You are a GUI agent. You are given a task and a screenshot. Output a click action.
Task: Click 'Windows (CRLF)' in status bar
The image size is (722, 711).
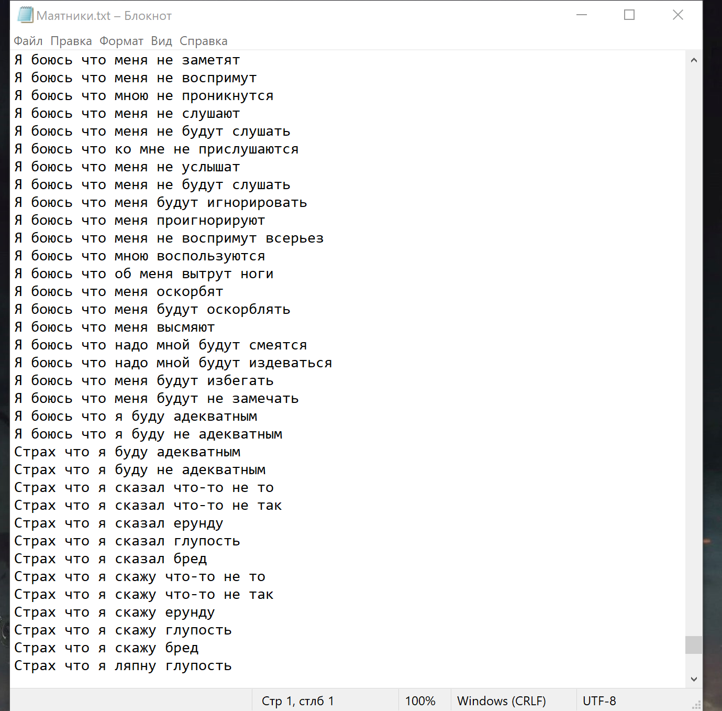tap(501, 701)
